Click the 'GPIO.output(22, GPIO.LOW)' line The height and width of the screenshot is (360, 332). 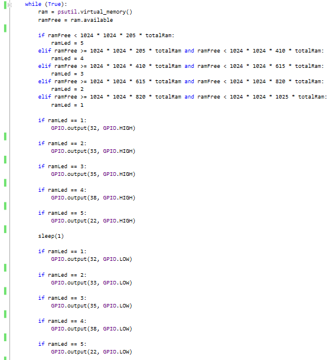coord(92,352)
